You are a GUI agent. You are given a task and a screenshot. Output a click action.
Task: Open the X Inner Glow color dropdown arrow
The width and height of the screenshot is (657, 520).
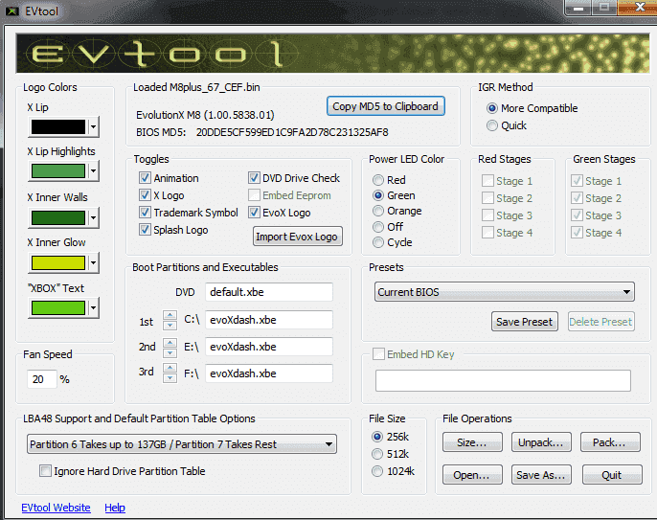click(x=94, y=262)
